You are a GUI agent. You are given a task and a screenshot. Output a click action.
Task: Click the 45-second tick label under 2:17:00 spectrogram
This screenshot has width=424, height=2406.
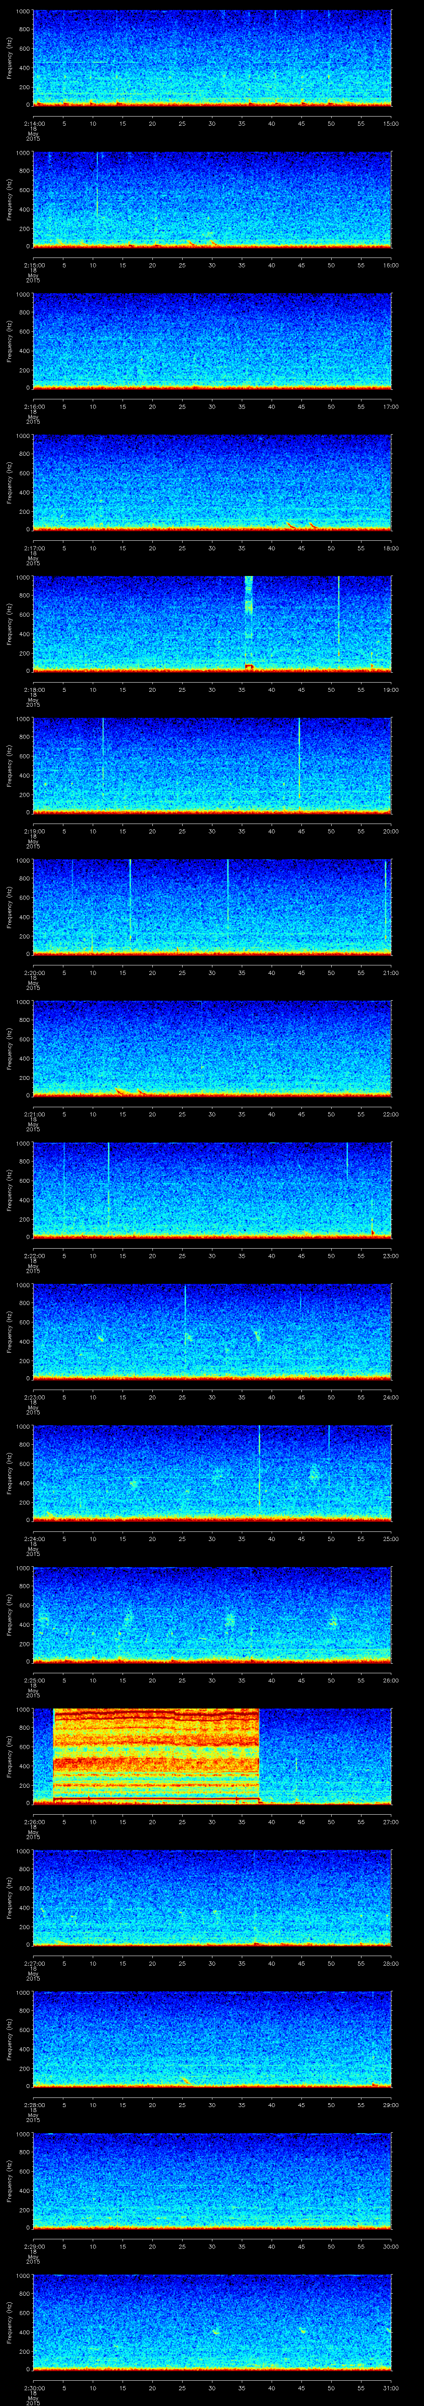click(302, 548)
